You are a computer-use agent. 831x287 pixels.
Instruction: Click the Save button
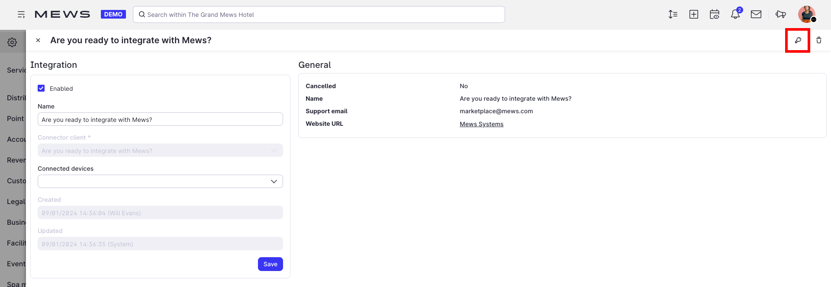coord(270,264)
